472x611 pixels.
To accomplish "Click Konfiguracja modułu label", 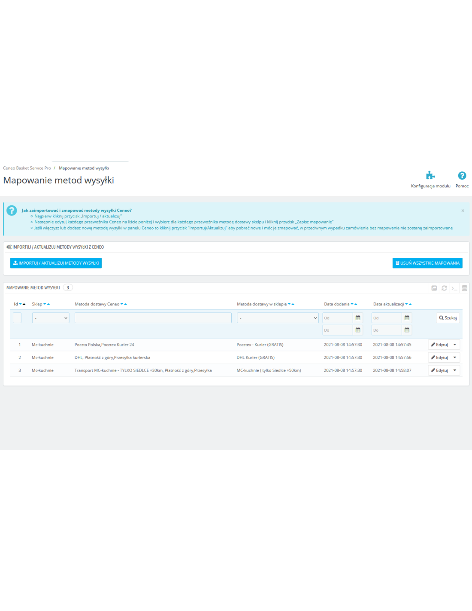I will (431, 186).
